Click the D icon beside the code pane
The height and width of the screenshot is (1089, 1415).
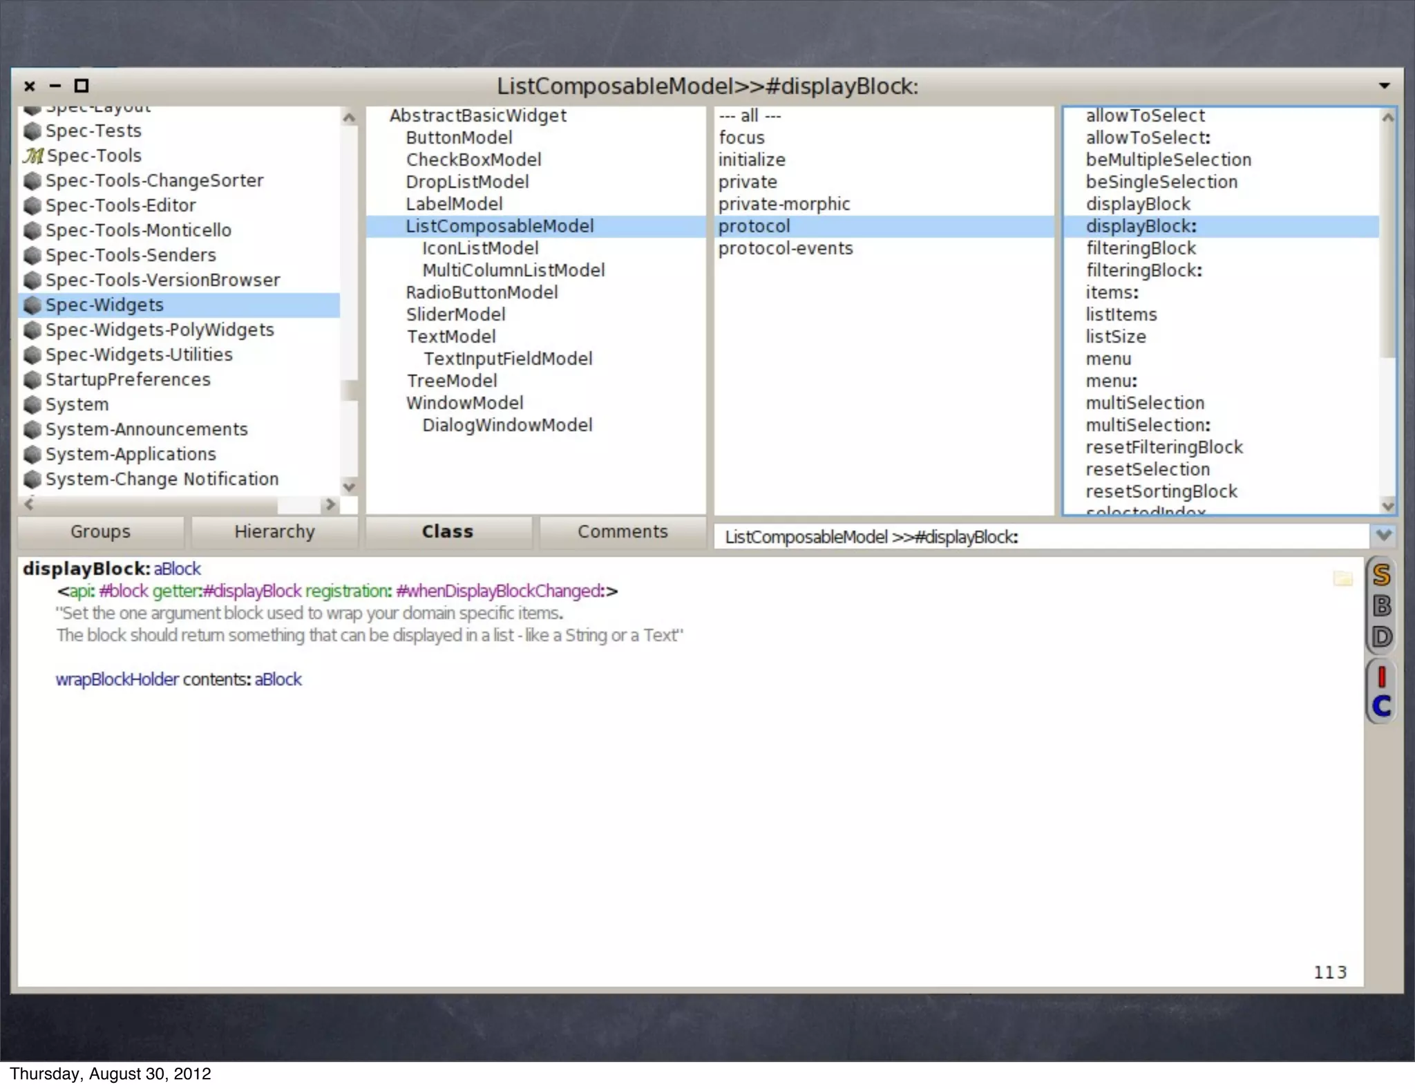[1381, 636]
